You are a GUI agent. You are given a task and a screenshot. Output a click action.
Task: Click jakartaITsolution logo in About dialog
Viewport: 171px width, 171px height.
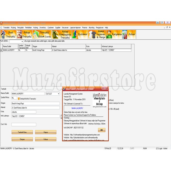point(99,100)
